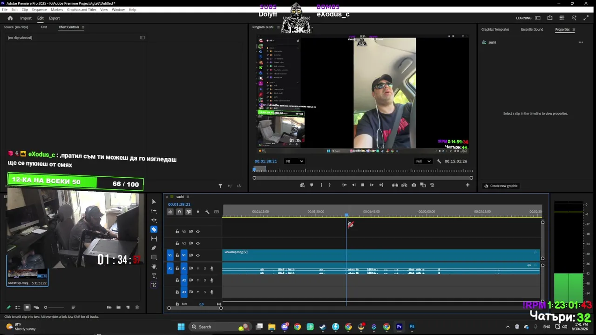Click the Export Frame camera icon
The height and width of the screenshot is (335, 596).
(413, 185)
